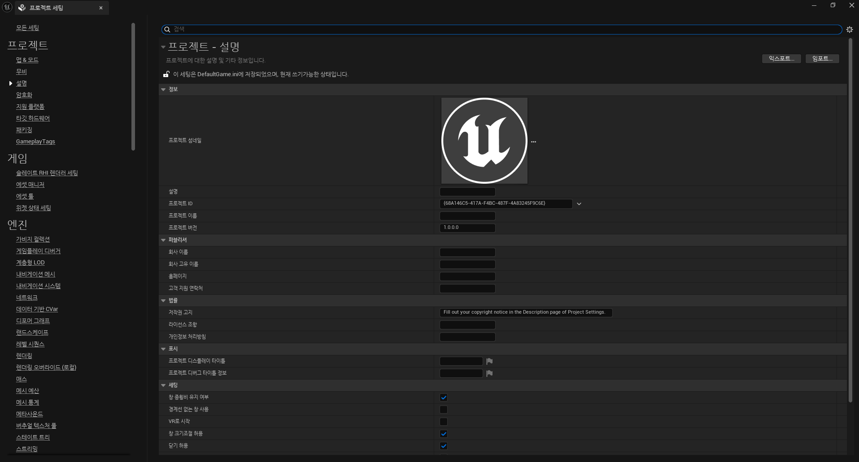Restore down the window
The height and width of the screenshot is (462, 859).
coord(833,5)
